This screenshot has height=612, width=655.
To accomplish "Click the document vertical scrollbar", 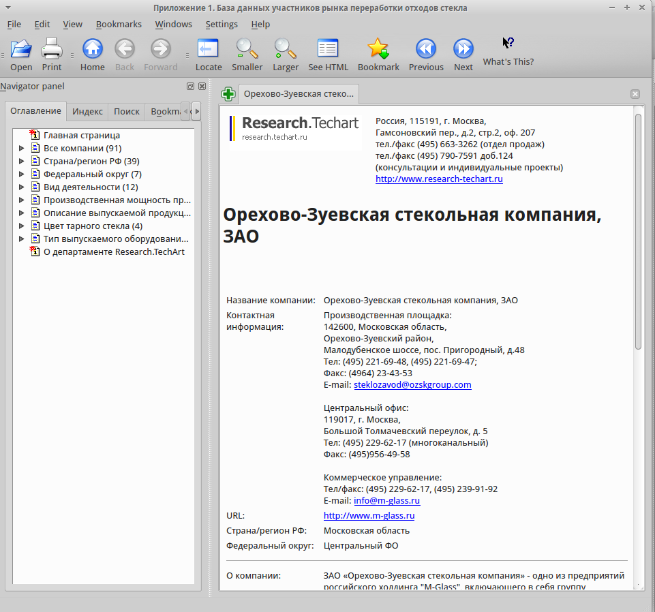I will [638, 232].
